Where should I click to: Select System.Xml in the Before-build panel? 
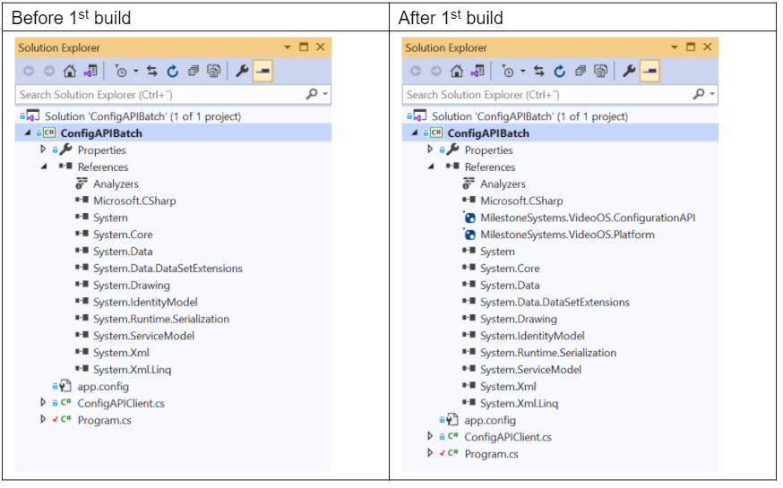(121, 353)
